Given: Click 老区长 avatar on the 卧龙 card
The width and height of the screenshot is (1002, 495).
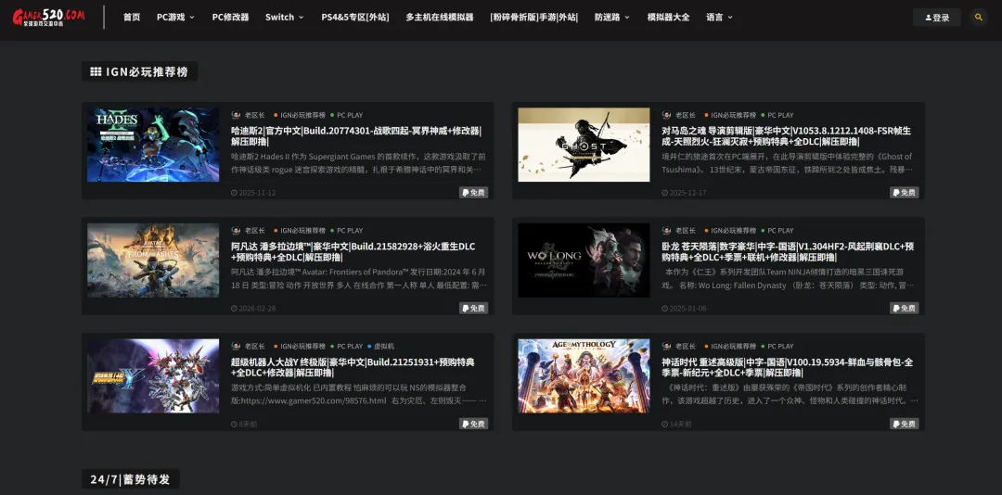Looking at the screenshot, I should [x=666, y=231].
